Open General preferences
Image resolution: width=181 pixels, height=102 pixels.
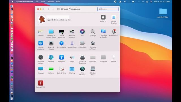[41, 33]
